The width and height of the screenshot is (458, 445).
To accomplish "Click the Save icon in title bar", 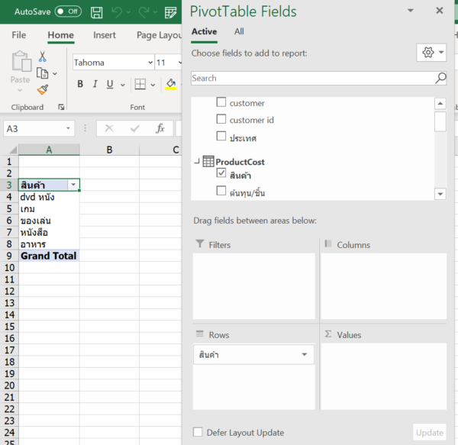I will (x=96, y=12).
